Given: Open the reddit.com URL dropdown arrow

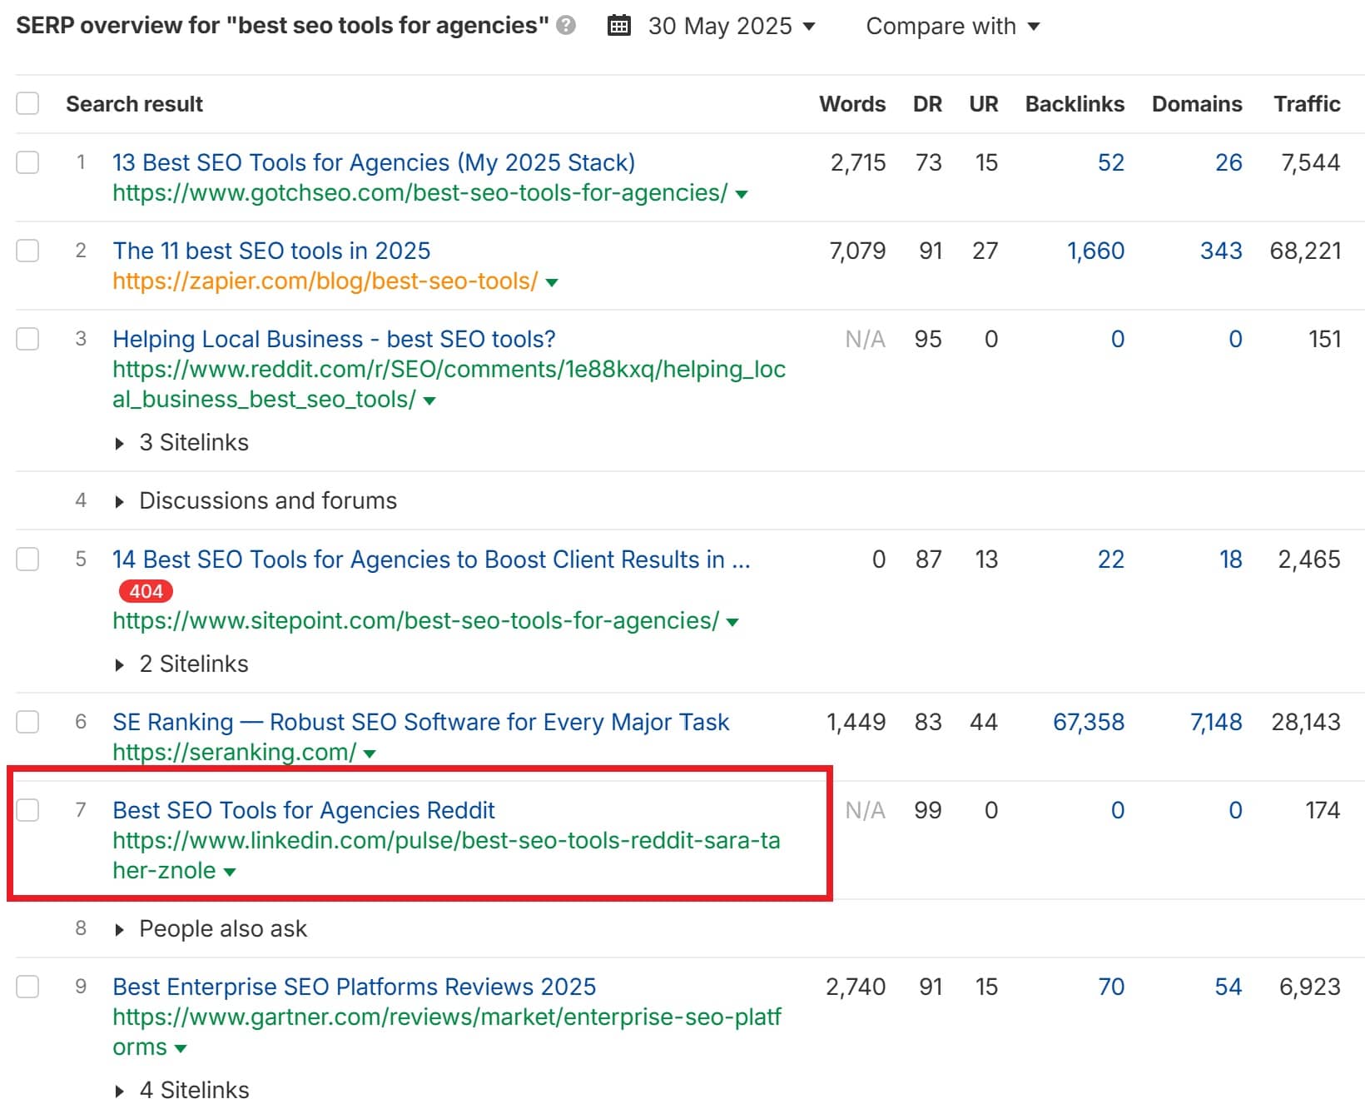Looking at the screenshot, I should pyautogui.click(x=429, y=401).
